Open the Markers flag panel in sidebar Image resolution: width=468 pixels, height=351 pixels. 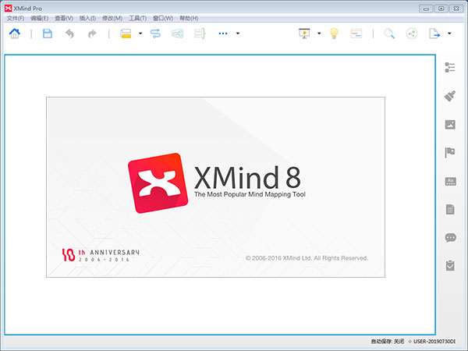[450, 153]
